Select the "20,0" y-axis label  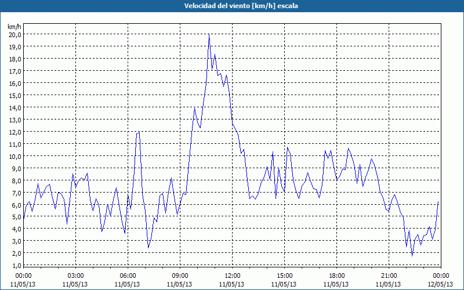click(x=15, y=35)
